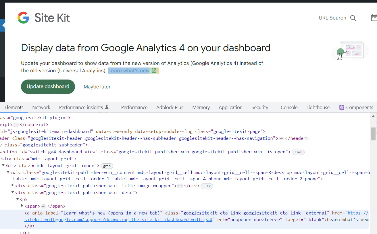The height and width of the screenshot is (234, 377).
Task: Click the puzzle icon on the Components tab
Action: 341,107
